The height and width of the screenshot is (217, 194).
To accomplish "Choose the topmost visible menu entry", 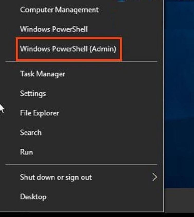I will (x=59, y=10).
